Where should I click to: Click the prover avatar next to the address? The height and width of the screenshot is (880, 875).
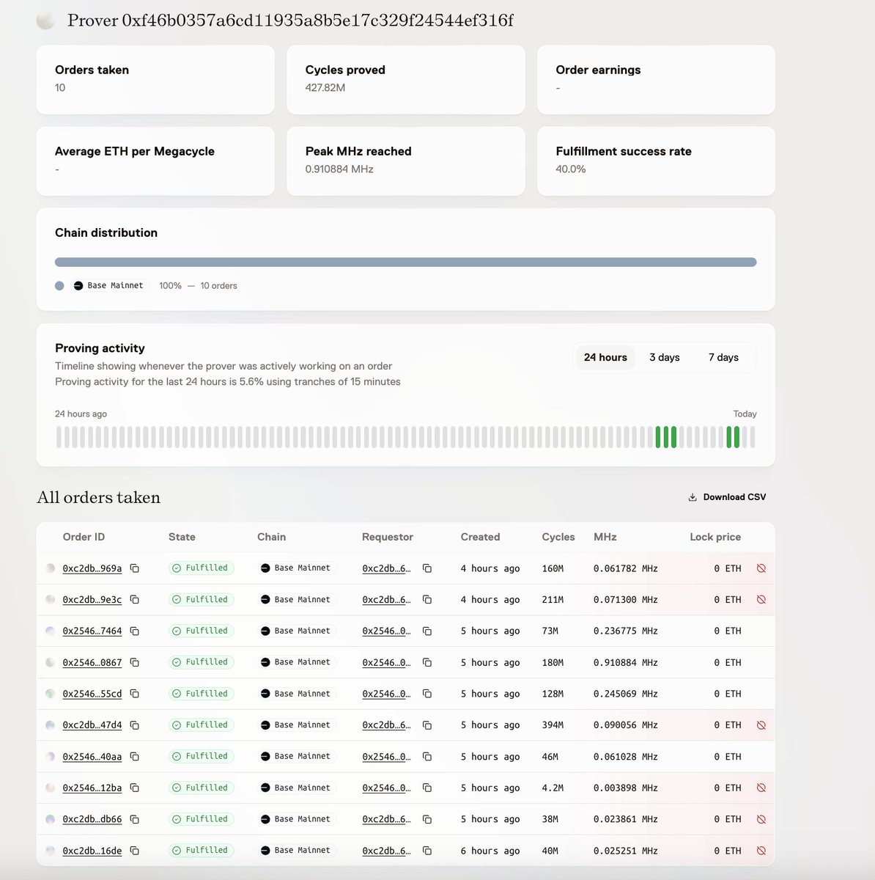[45, 21]
